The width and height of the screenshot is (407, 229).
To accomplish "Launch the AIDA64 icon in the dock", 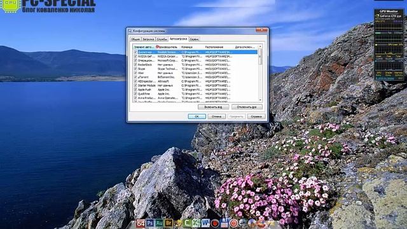I will pyautogui.click(x=141, y=223).
